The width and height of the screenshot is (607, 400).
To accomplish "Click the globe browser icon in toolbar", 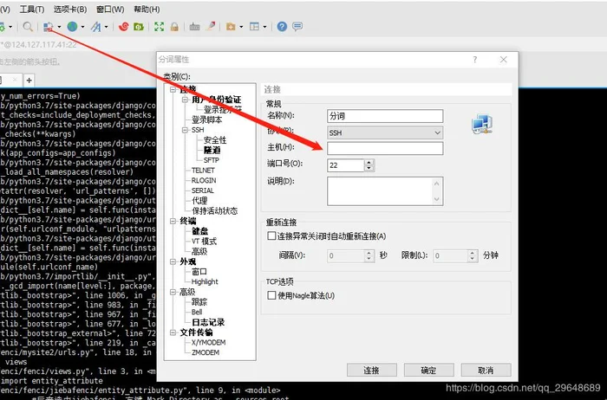I will point(71,27).
